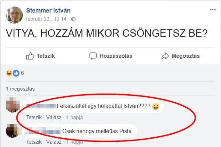Click the share arrow Megosztás icon
The height and width of the screenshot is (147, 221).
point(165,56)
